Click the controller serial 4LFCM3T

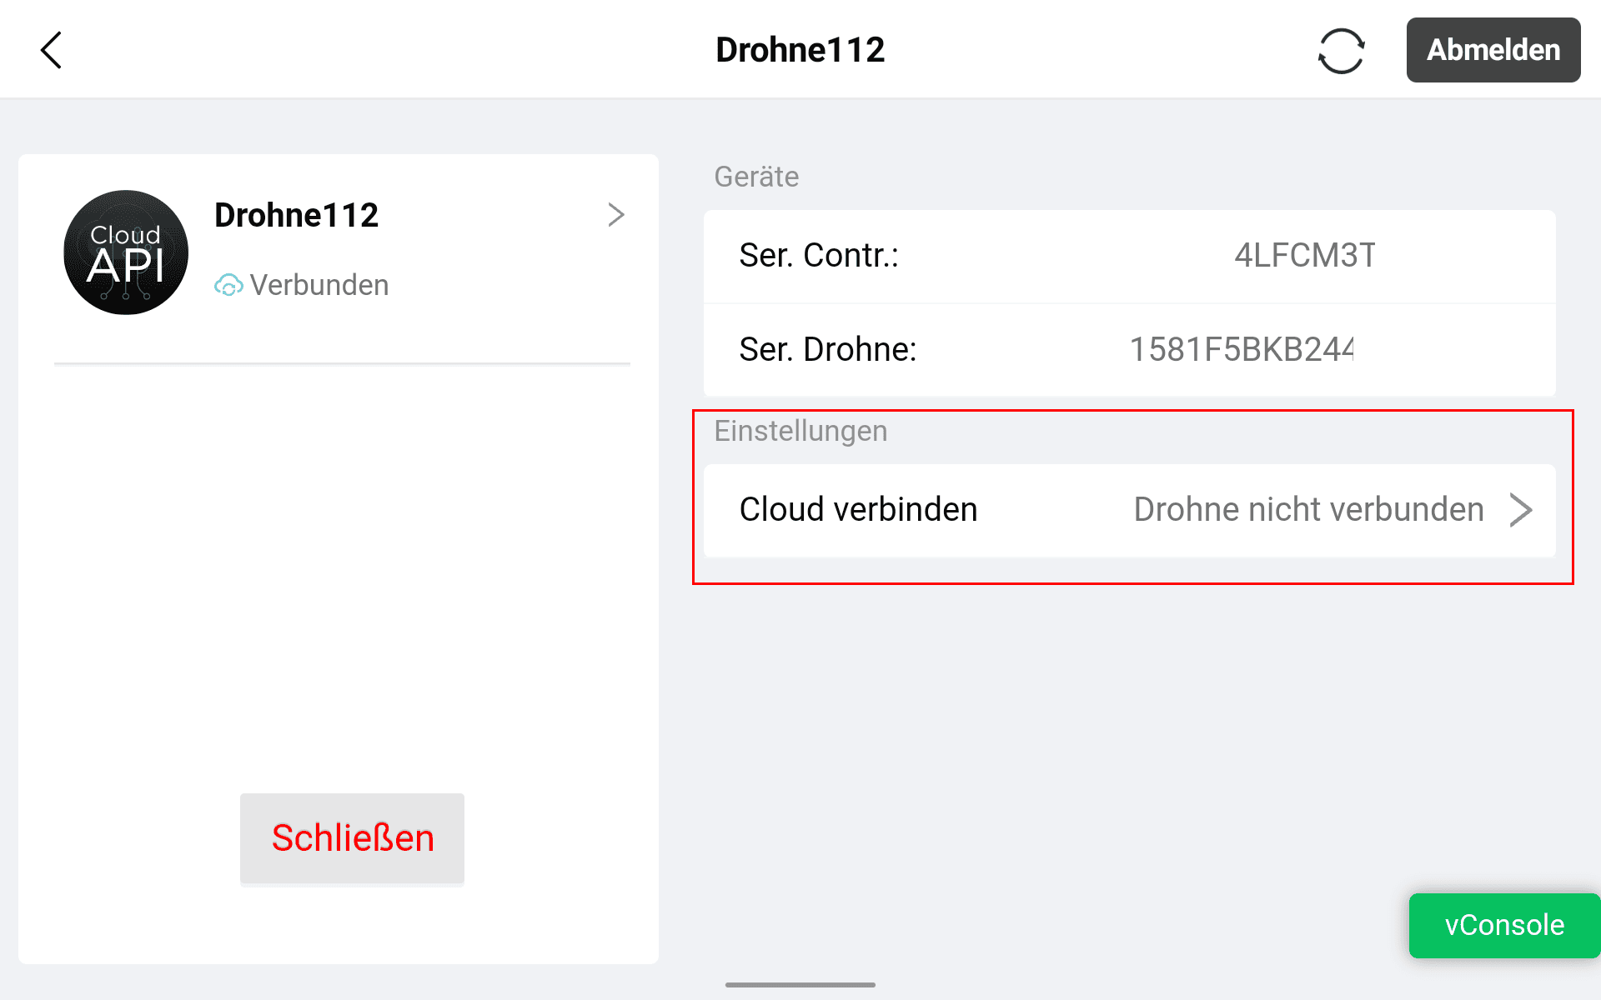click(1304, 256)
